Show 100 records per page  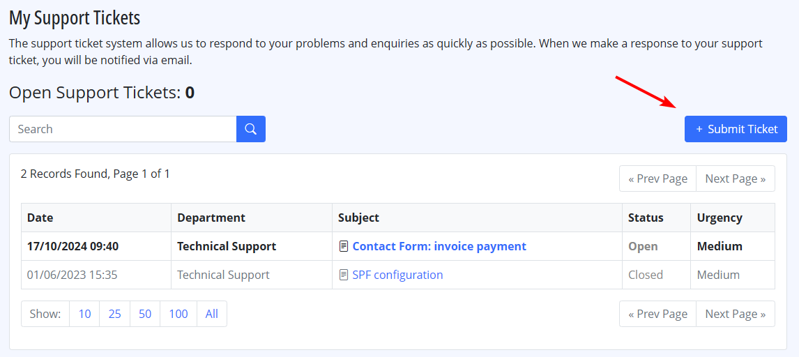pyautogui.click(x=178, y=314)
